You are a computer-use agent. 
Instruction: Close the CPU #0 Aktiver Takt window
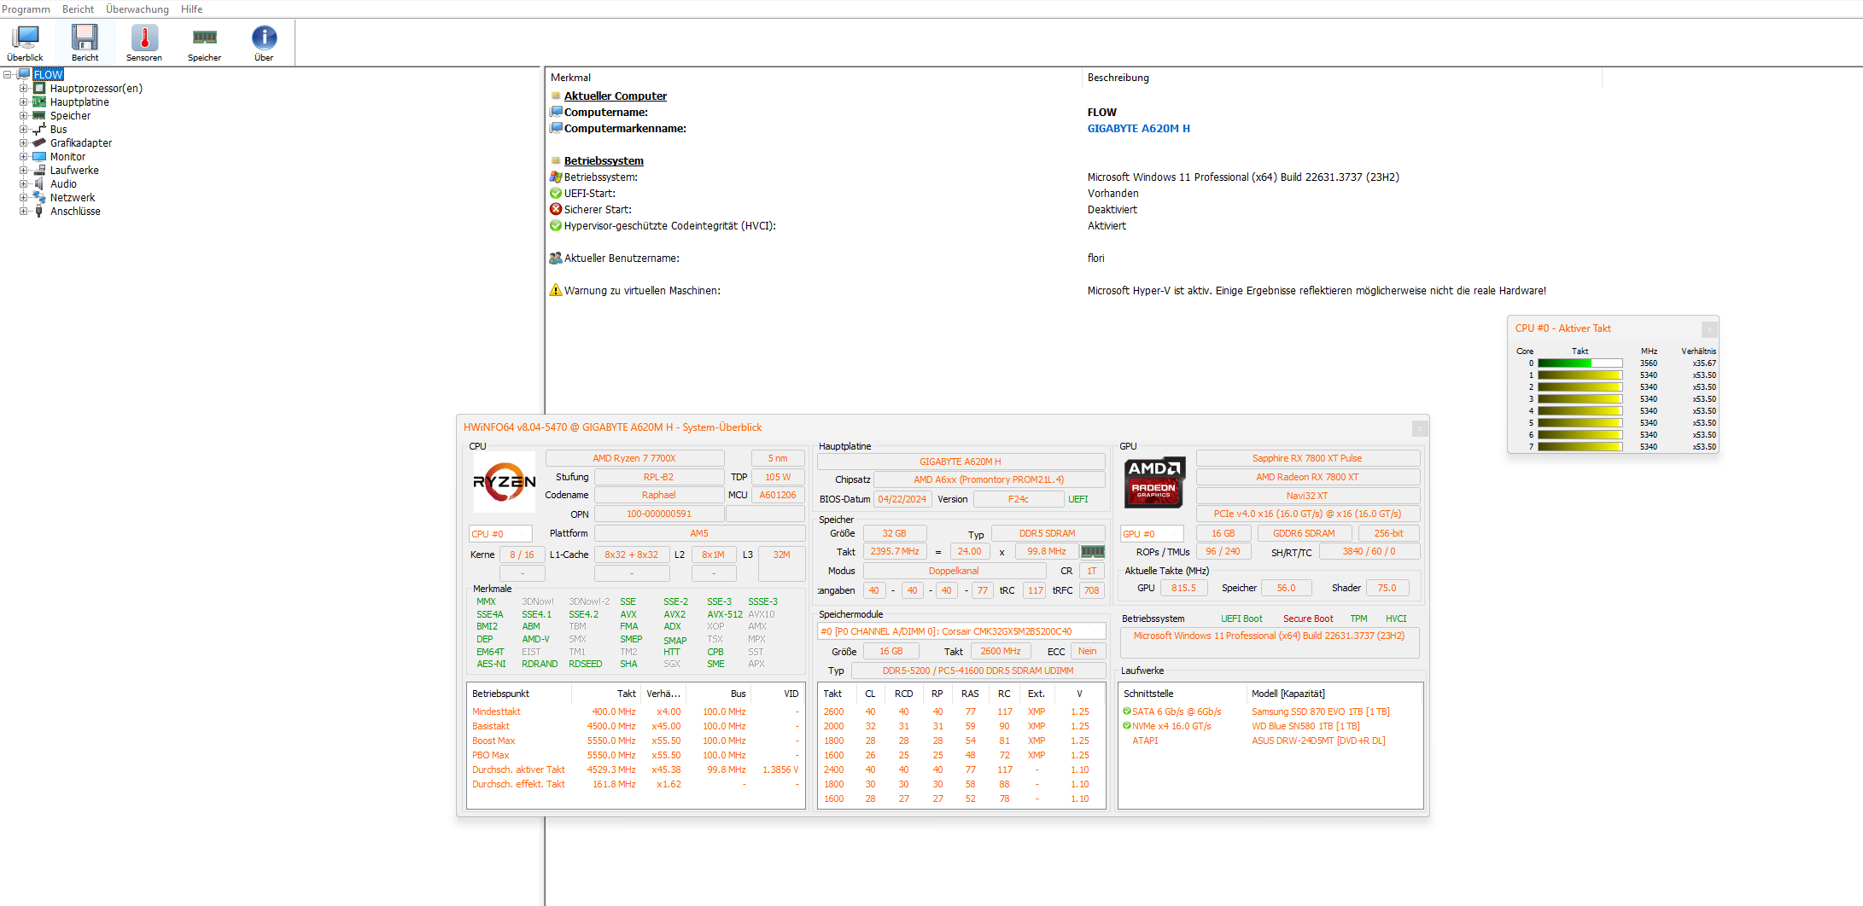click(1708, 329)
